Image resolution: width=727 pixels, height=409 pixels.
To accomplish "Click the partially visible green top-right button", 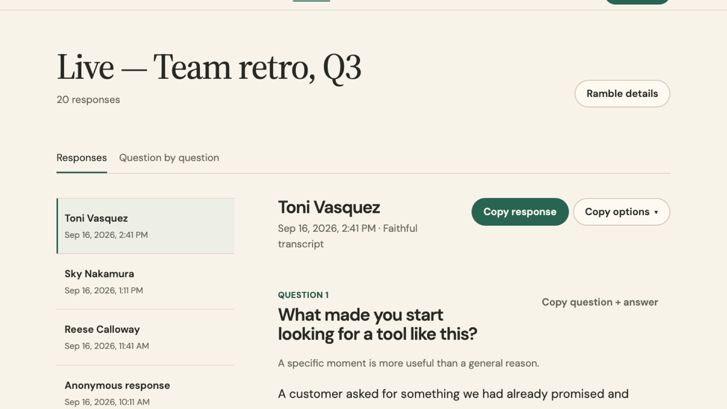I will coord(637,2).
